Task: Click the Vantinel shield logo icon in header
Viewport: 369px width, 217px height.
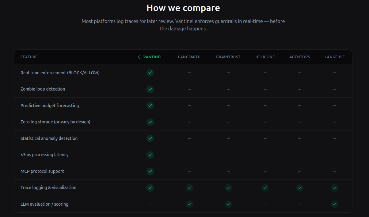Action: (x=140, y=57)
